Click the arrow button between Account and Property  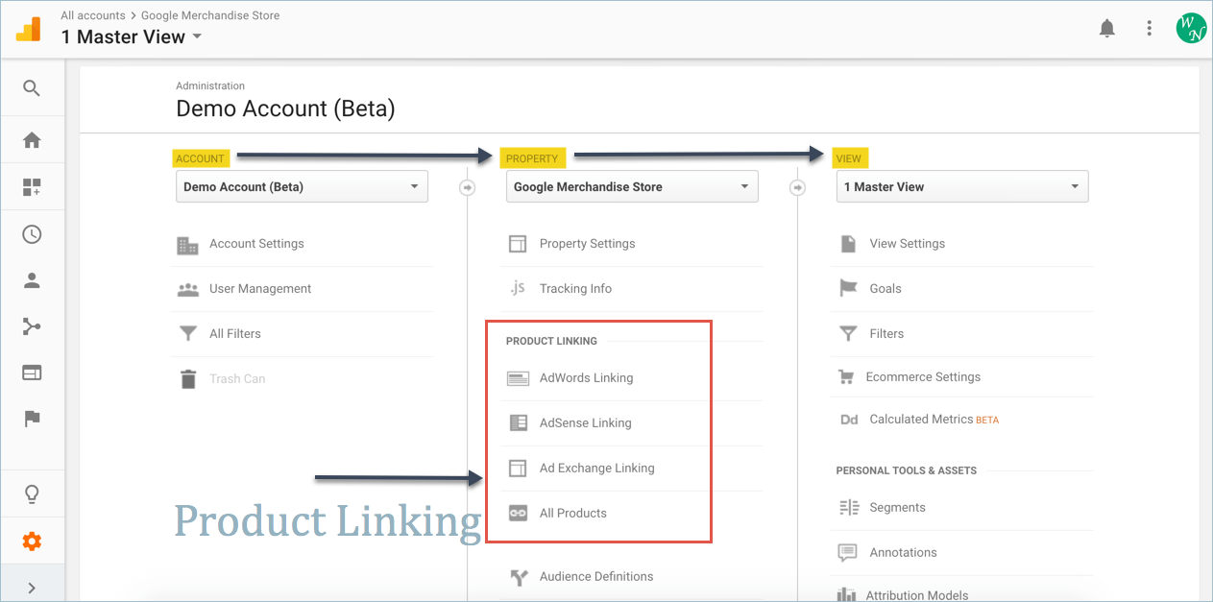pos(467,187)
